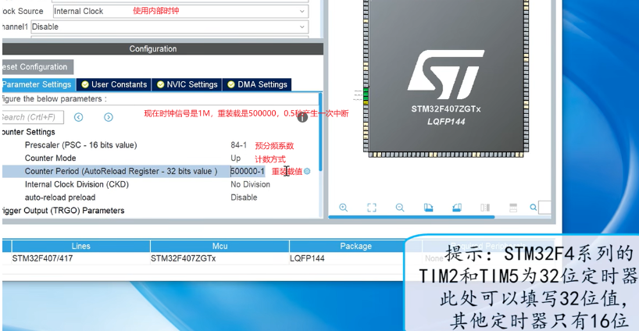Click the Mcu column header
Viewport: 639px width, 331px height.
click(220, 246)
